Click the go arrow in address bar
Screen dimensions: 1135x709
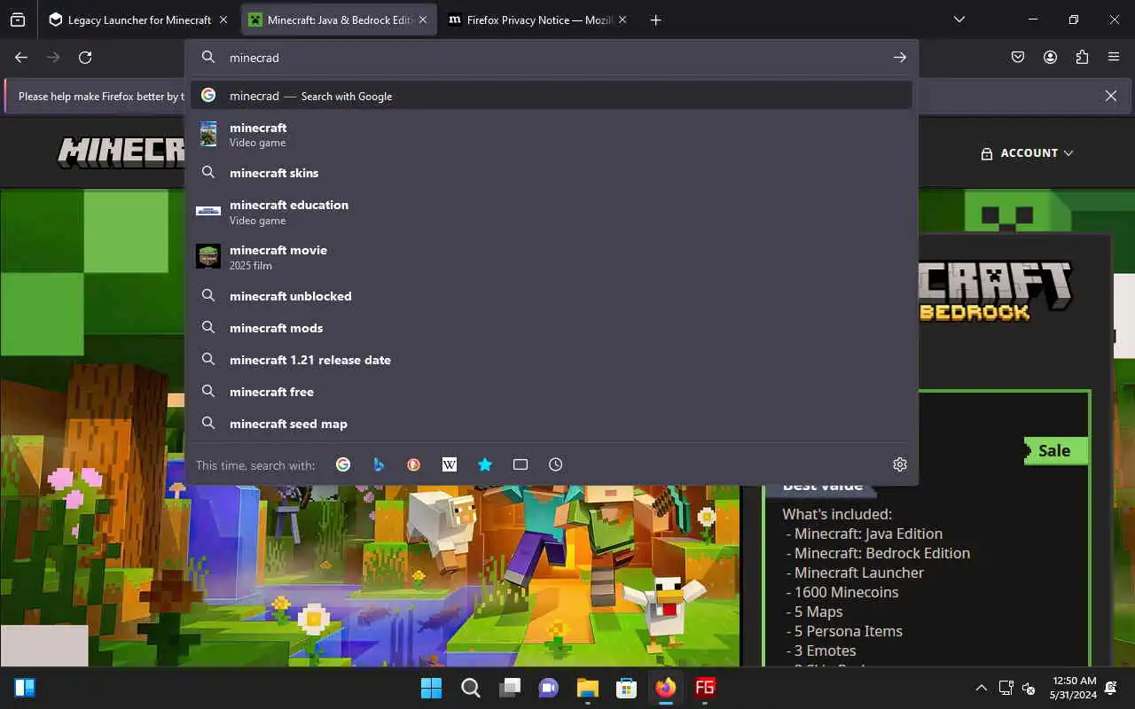(x=900, y=57)
